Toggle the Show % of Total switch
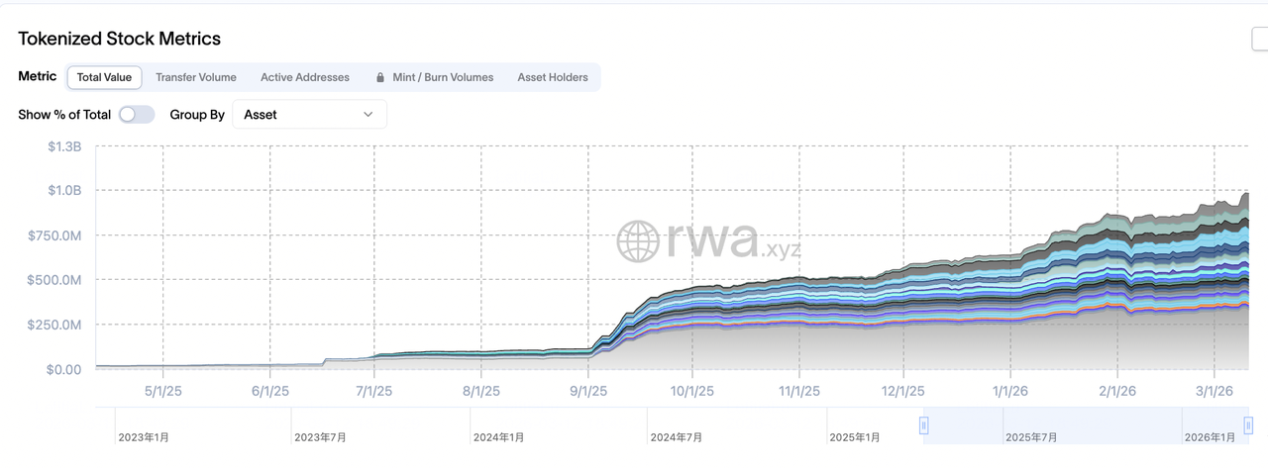The width and height of the screenshot is (1268, 468). (x=137, y=115)
